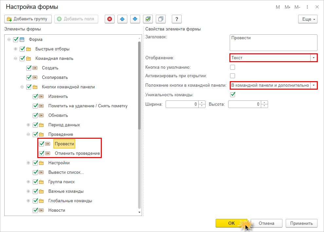324x232 pixels.
Task: Enable the 'Кнопка по умолчанию' checkbox
Action: tap(233, 67)
